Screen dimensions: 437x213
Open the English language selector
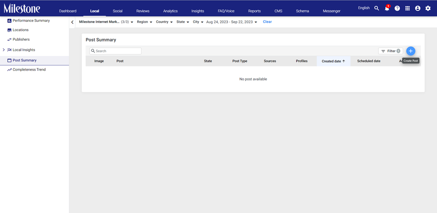click(363, 8)
